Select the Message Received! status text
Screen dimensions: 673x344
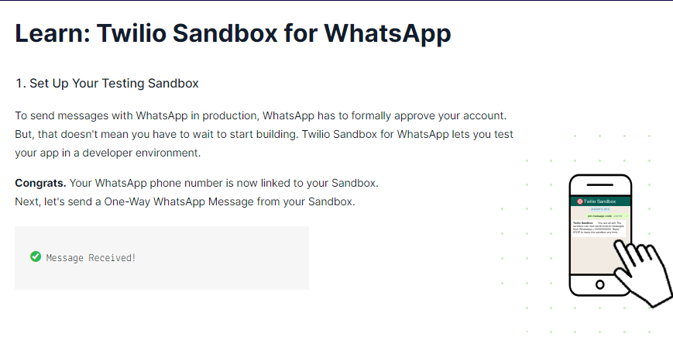tap(91, 258)
